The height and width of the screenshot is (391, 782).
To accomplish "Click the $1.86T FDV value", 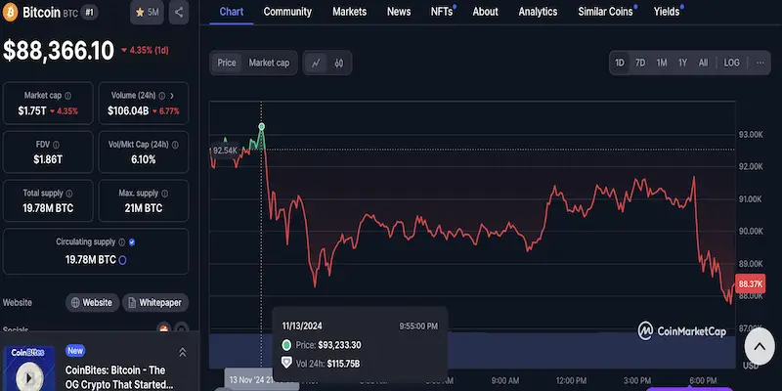I will pyautogui.click(x=48, y=160).
